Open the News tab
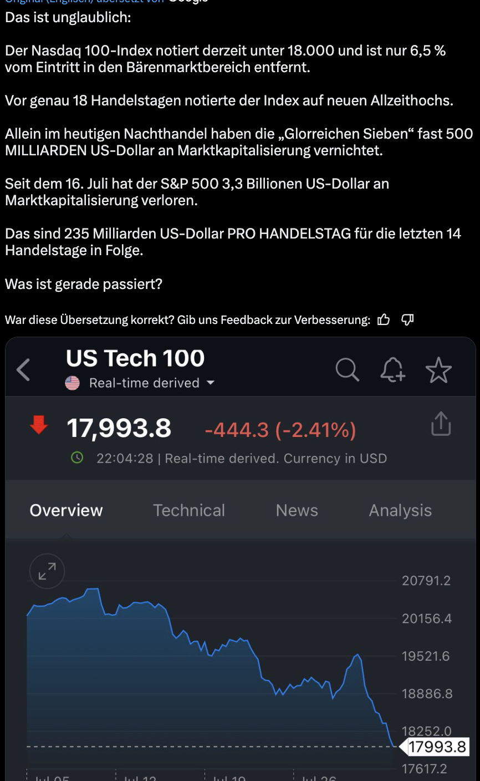Viewport: 480px width, 781px height. (297, 510)
